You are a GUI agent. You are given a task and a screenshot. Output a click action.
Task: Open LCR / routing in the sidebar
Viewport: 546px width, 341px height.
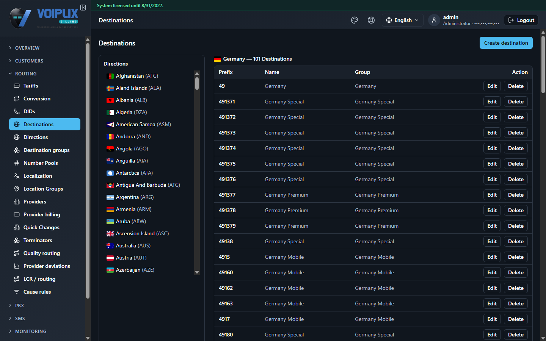coord(45,279)
